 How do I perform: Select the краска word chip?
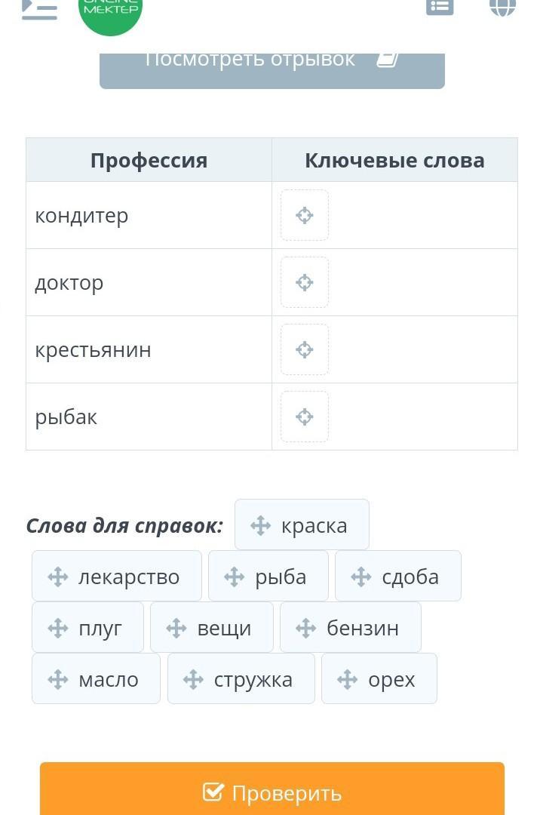tap(302, 525)
